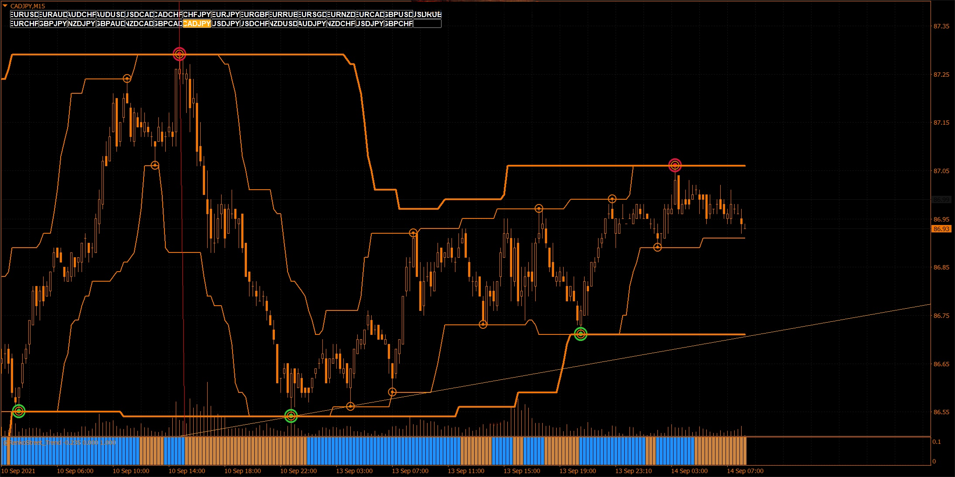Click small orange circle at 86.89 low near 14 Sep

click(x=657, y=247)
